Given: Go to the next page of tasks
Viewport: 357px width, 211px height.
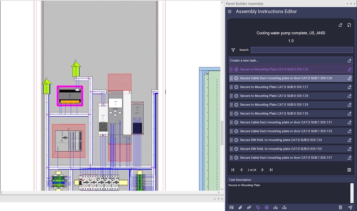Looking at the screenshot, I should (x=263, y=170).
